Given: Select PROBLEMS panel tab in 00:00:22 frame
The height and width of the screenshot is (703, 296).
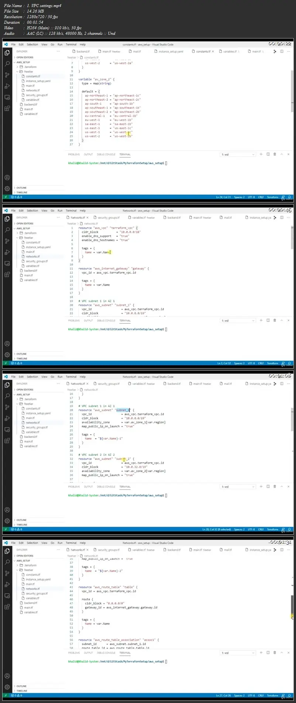Looking at the screenshot, I should [74, 154].
